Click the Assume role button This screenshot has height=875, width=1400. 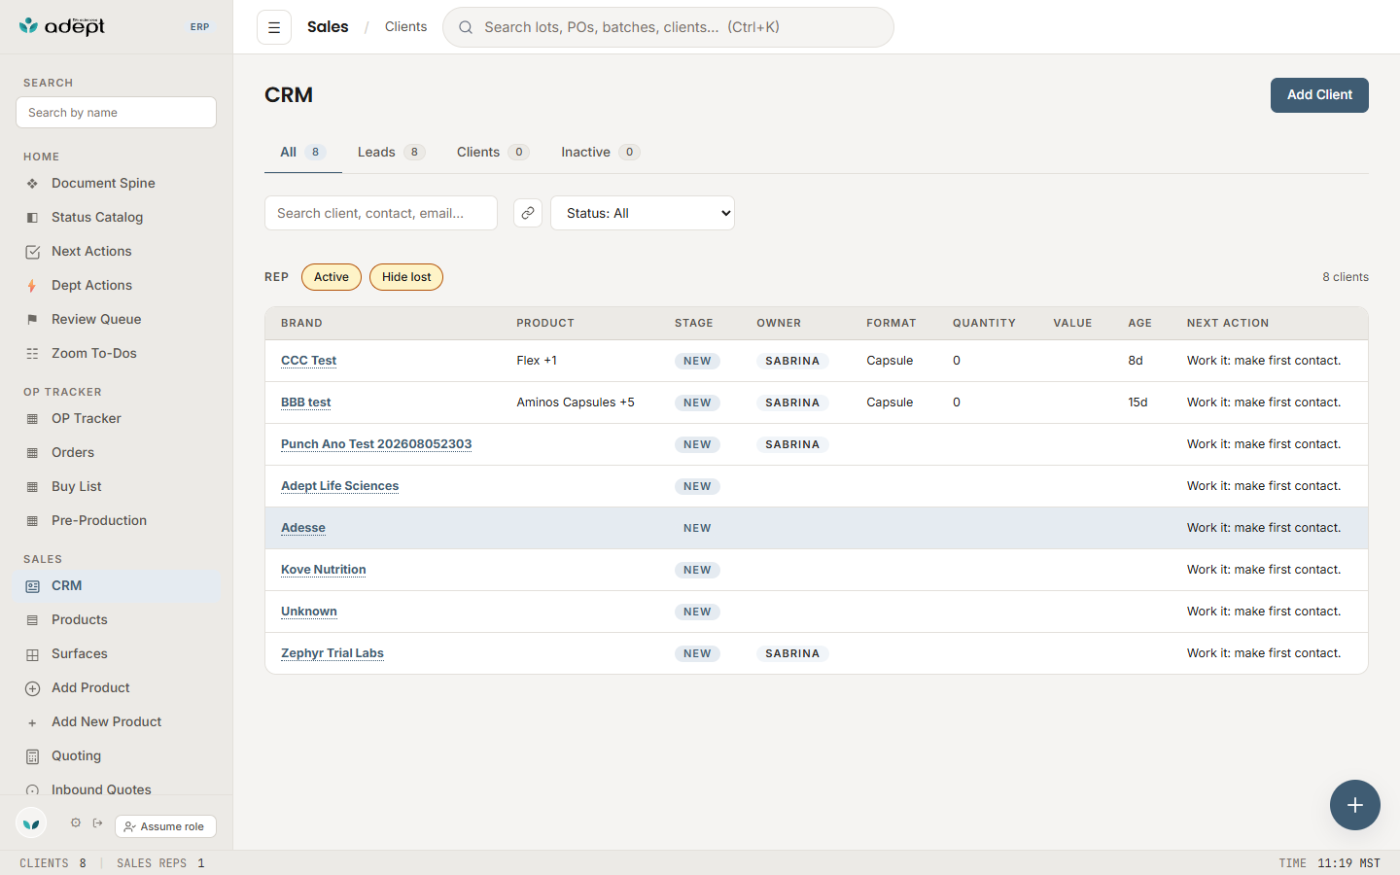tap(165, 826)
